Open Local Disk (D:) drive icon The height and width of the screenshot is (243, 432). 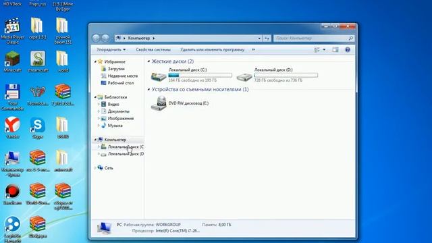pos(244,76)
